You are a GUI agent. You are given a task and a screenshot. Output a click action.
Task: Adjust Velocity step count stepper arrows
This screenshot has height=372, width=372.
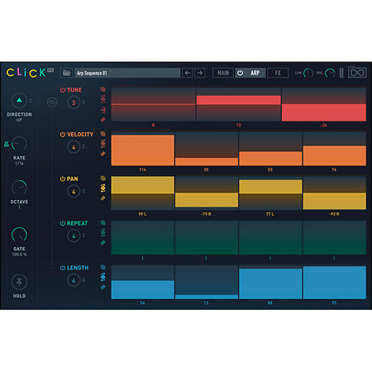point(83,147)
